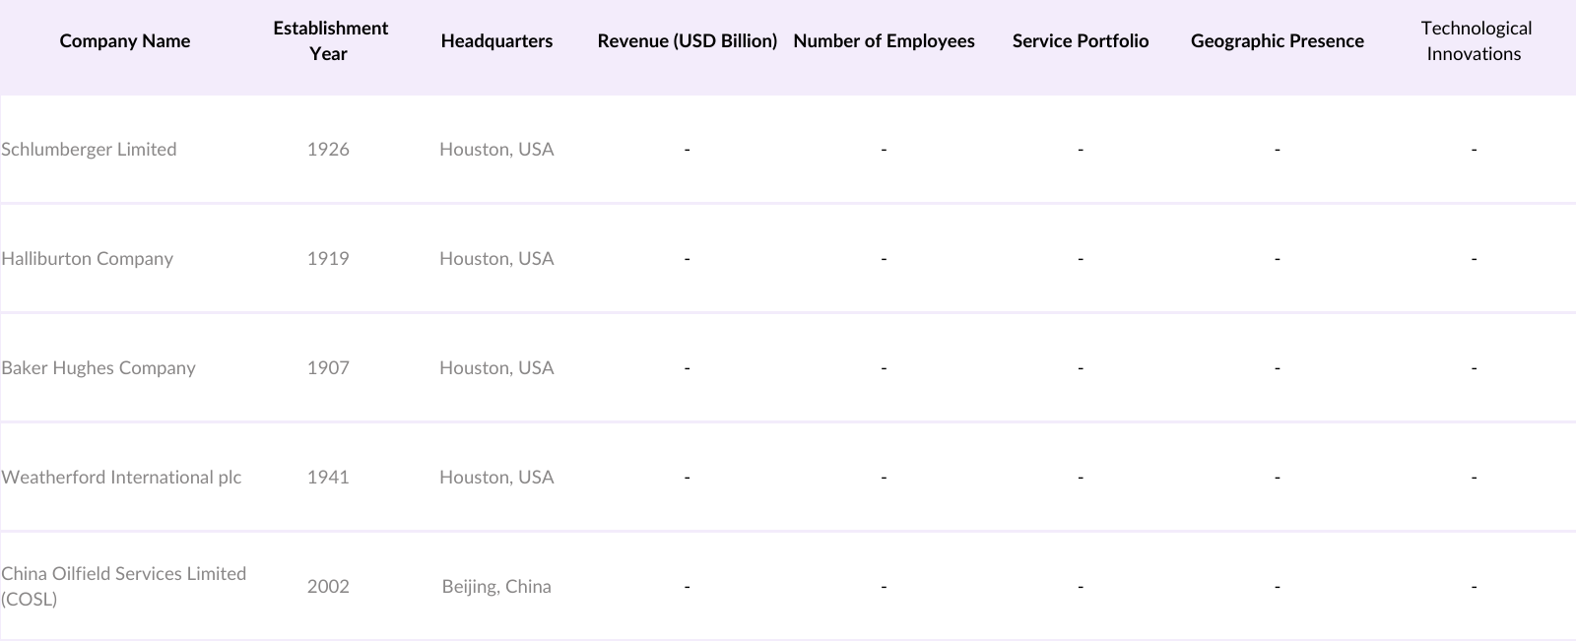Click the establishment year 1926 cell
The height and width of the screenshot is (643, 1576).
click(x=328, y=150)
